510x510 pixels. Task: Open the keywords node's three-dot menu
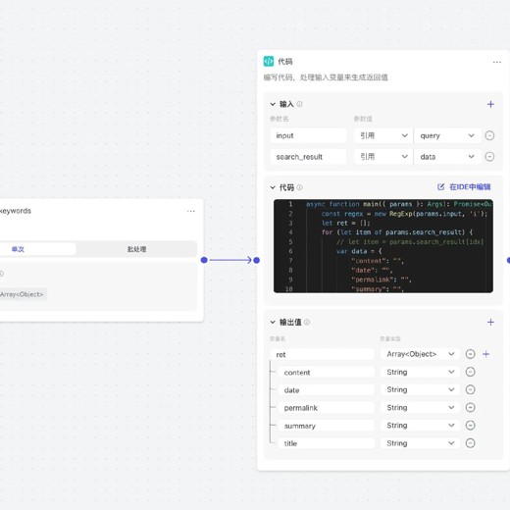[x=191, y=211]
